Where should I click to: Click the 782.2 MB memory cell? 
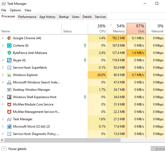117,38
